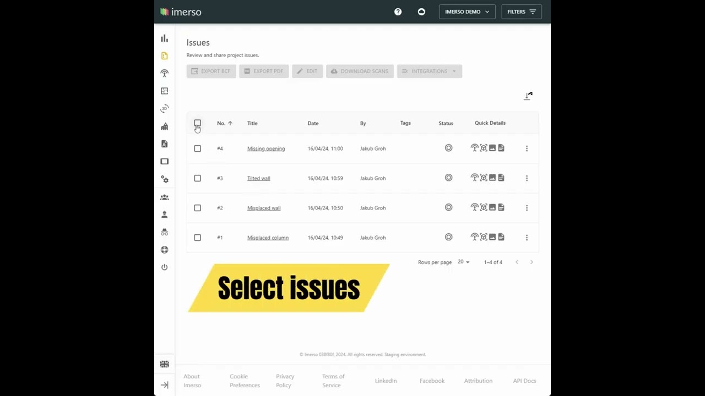Open the three-dot menu for Missing opening
Image resolution: width=705 pixels, height=396 pixels.
tap(527, 148)
